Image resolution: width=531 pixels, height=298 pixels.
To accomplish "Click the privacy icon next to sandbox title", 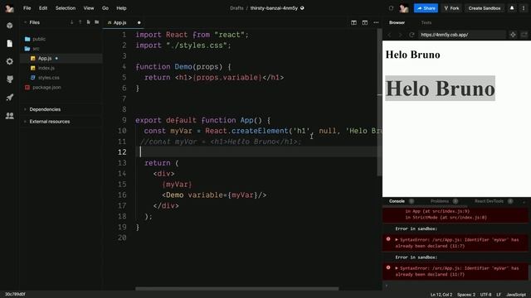I will (302, 8).
